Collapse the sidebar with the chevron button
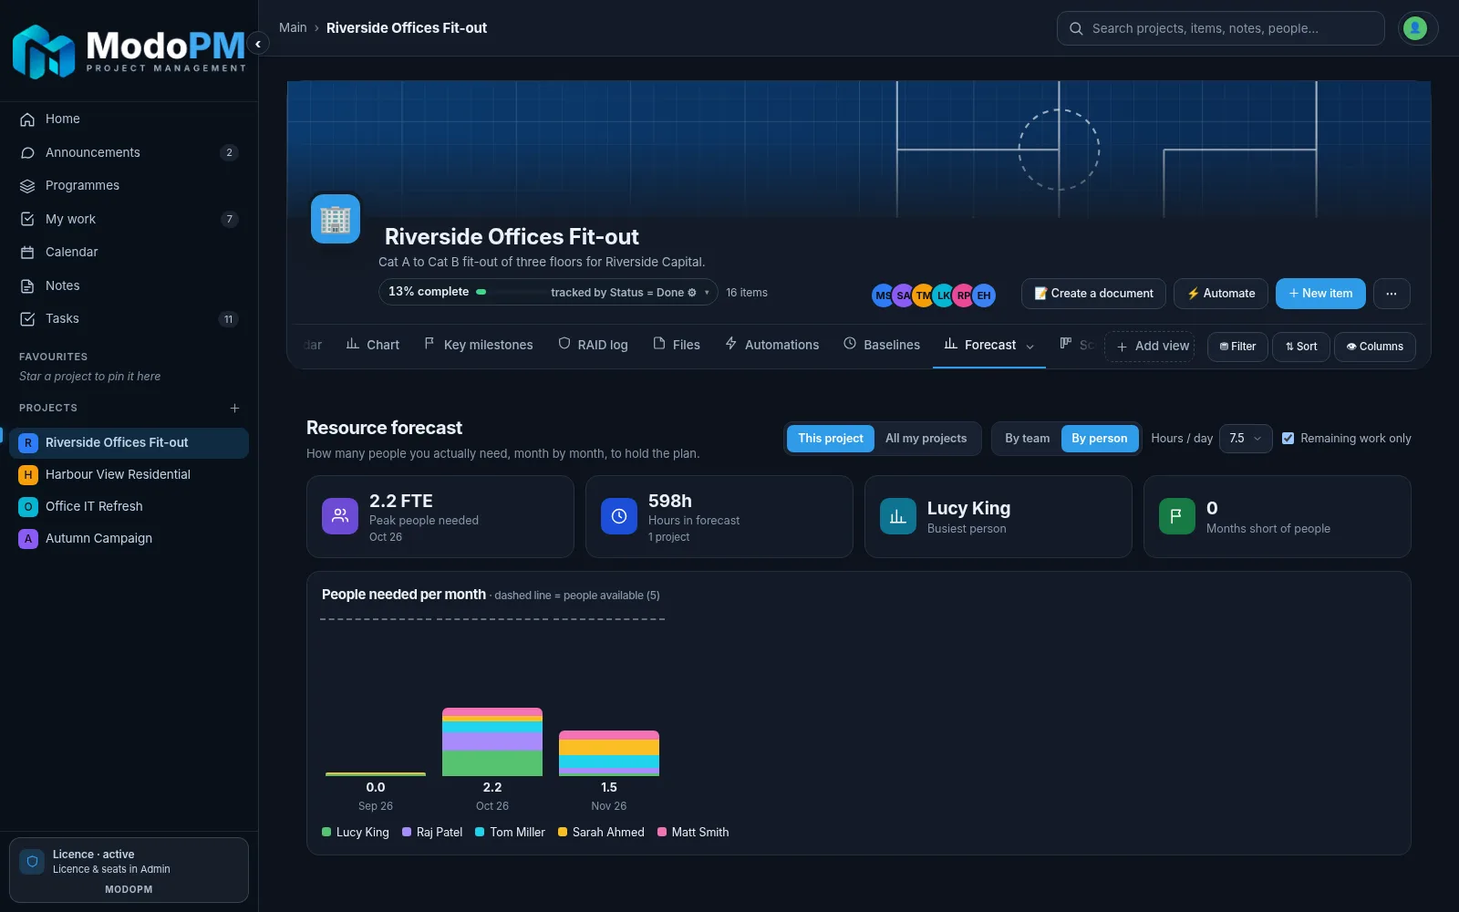 pos(258,44)
